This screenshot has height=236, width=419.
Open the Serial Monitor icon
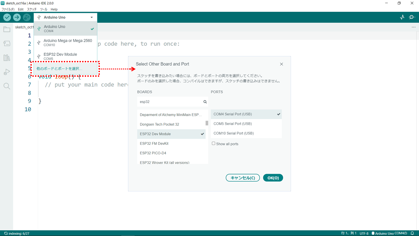[x=412, y=17]
